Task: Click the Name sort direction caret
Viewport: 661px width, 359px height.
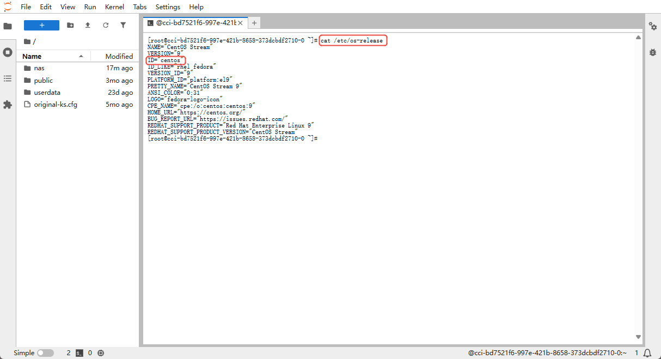Action: (x=81, y=56)
